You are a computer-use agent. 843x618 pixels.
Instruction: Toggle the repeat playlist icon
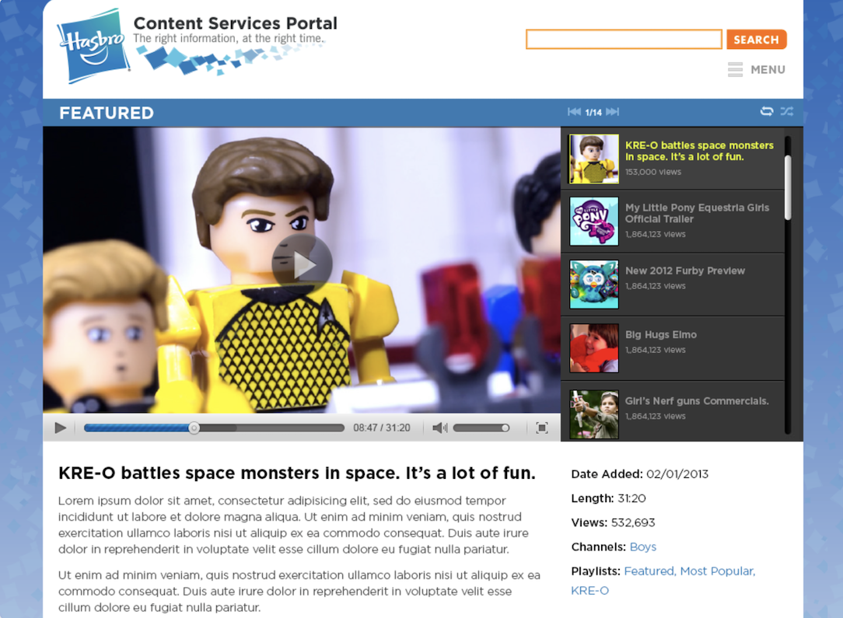[x=767, y=111]
